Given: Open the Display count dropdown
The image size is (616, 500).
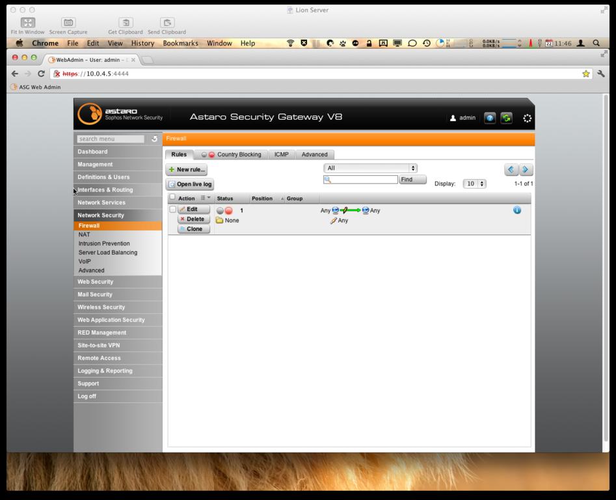Looking at the screenshot, I should click(475, 184).
